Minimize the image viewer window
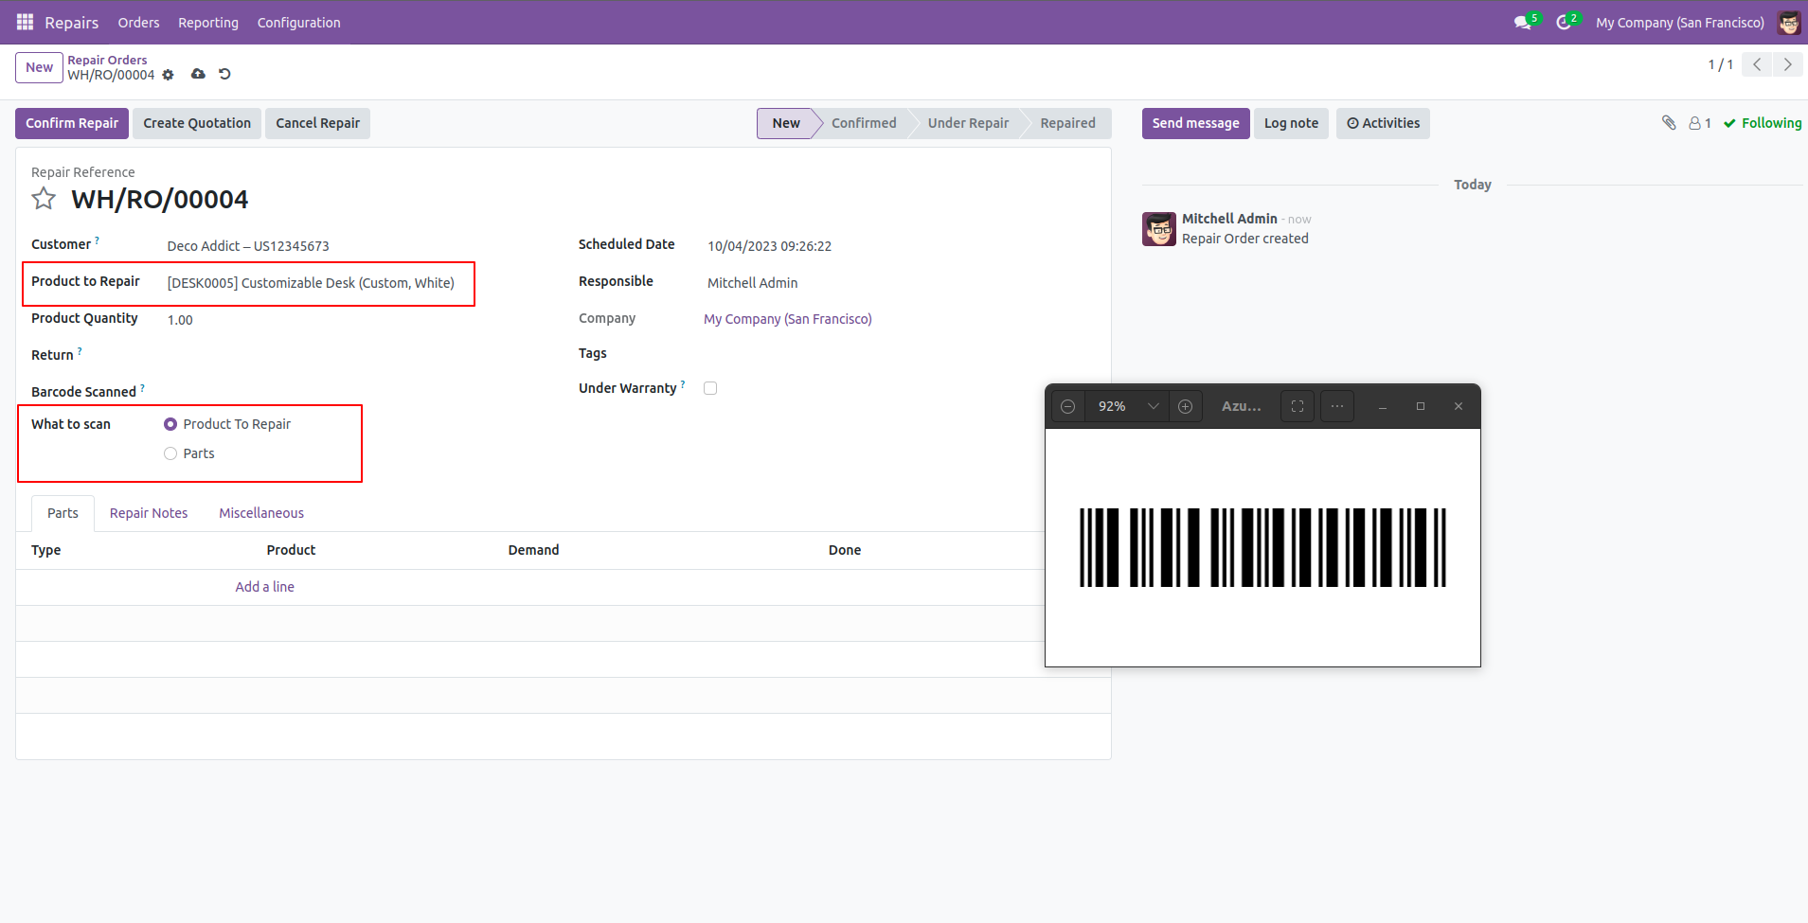 pos(1383,406)
